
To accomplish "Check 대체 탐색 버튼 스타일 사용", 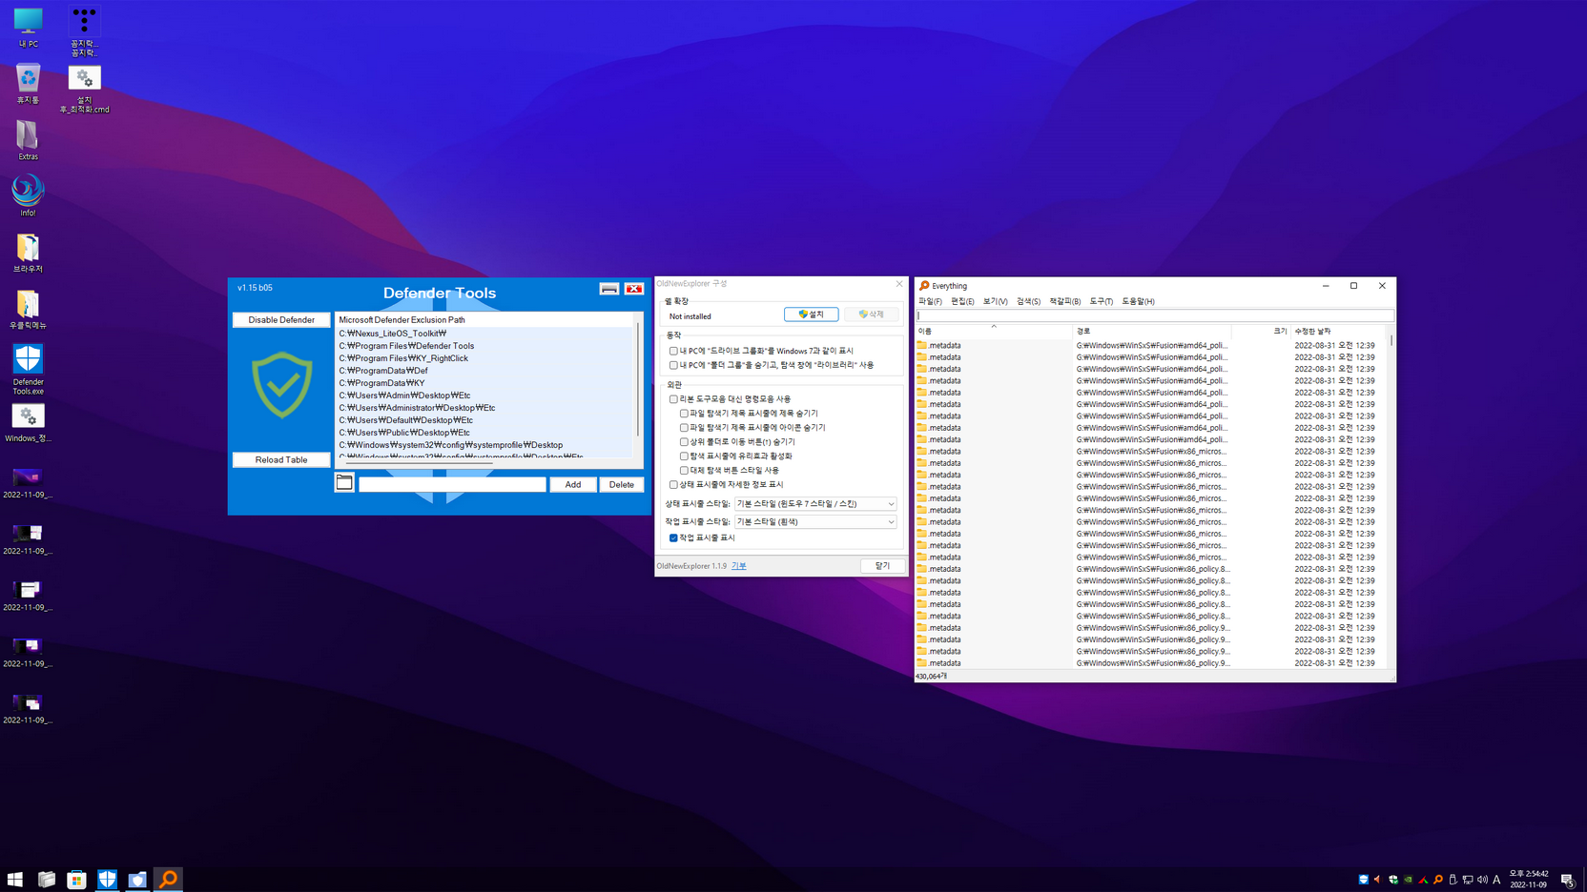I will (x=684, y=471).
